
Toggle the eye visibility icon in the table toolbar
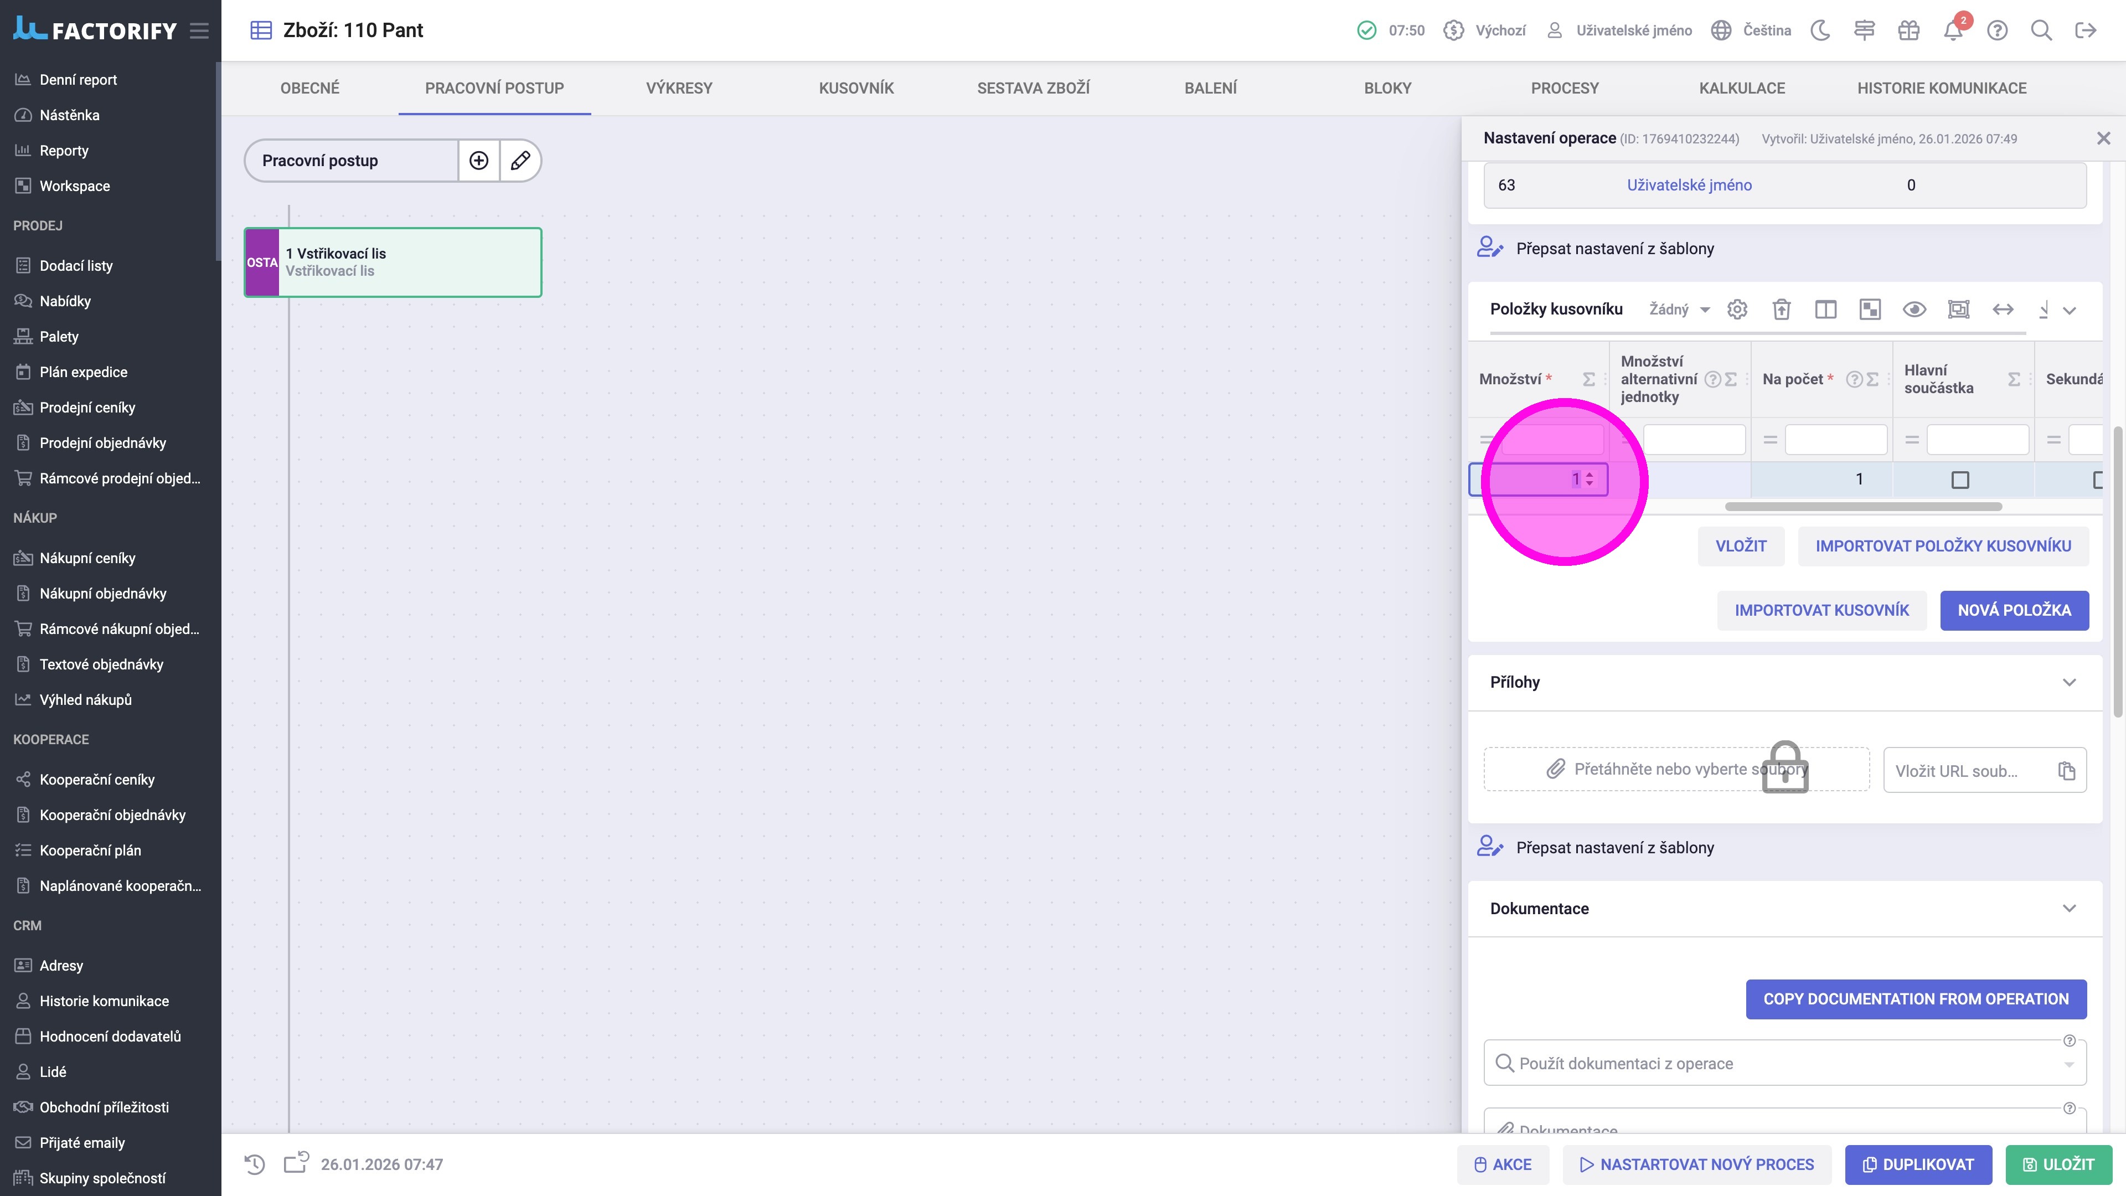coord(1914,310)
